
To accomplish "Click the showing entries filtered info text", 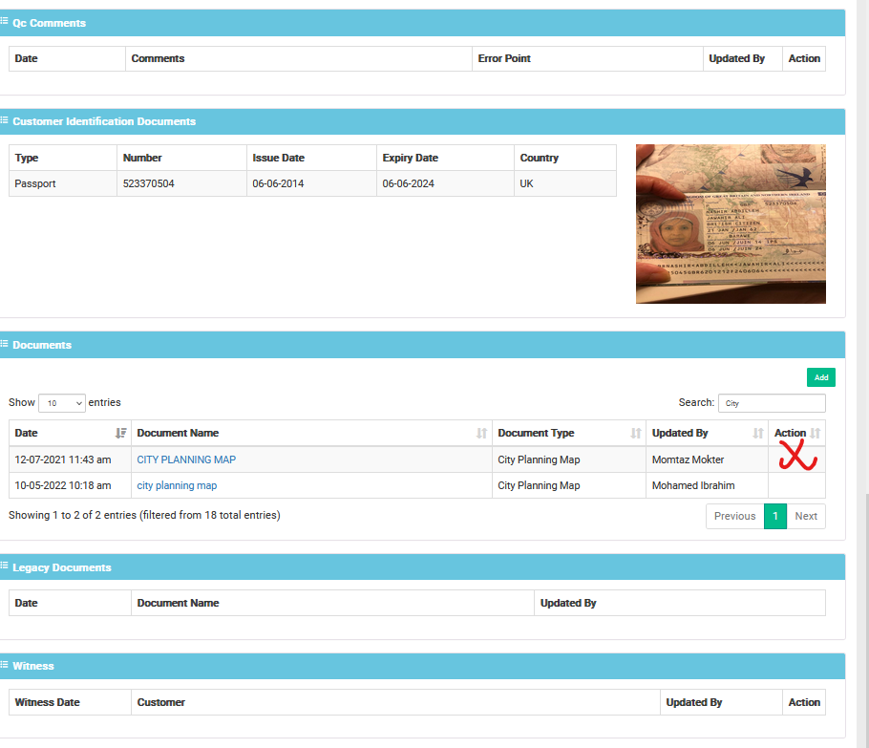I will click(x=144, y=515).
